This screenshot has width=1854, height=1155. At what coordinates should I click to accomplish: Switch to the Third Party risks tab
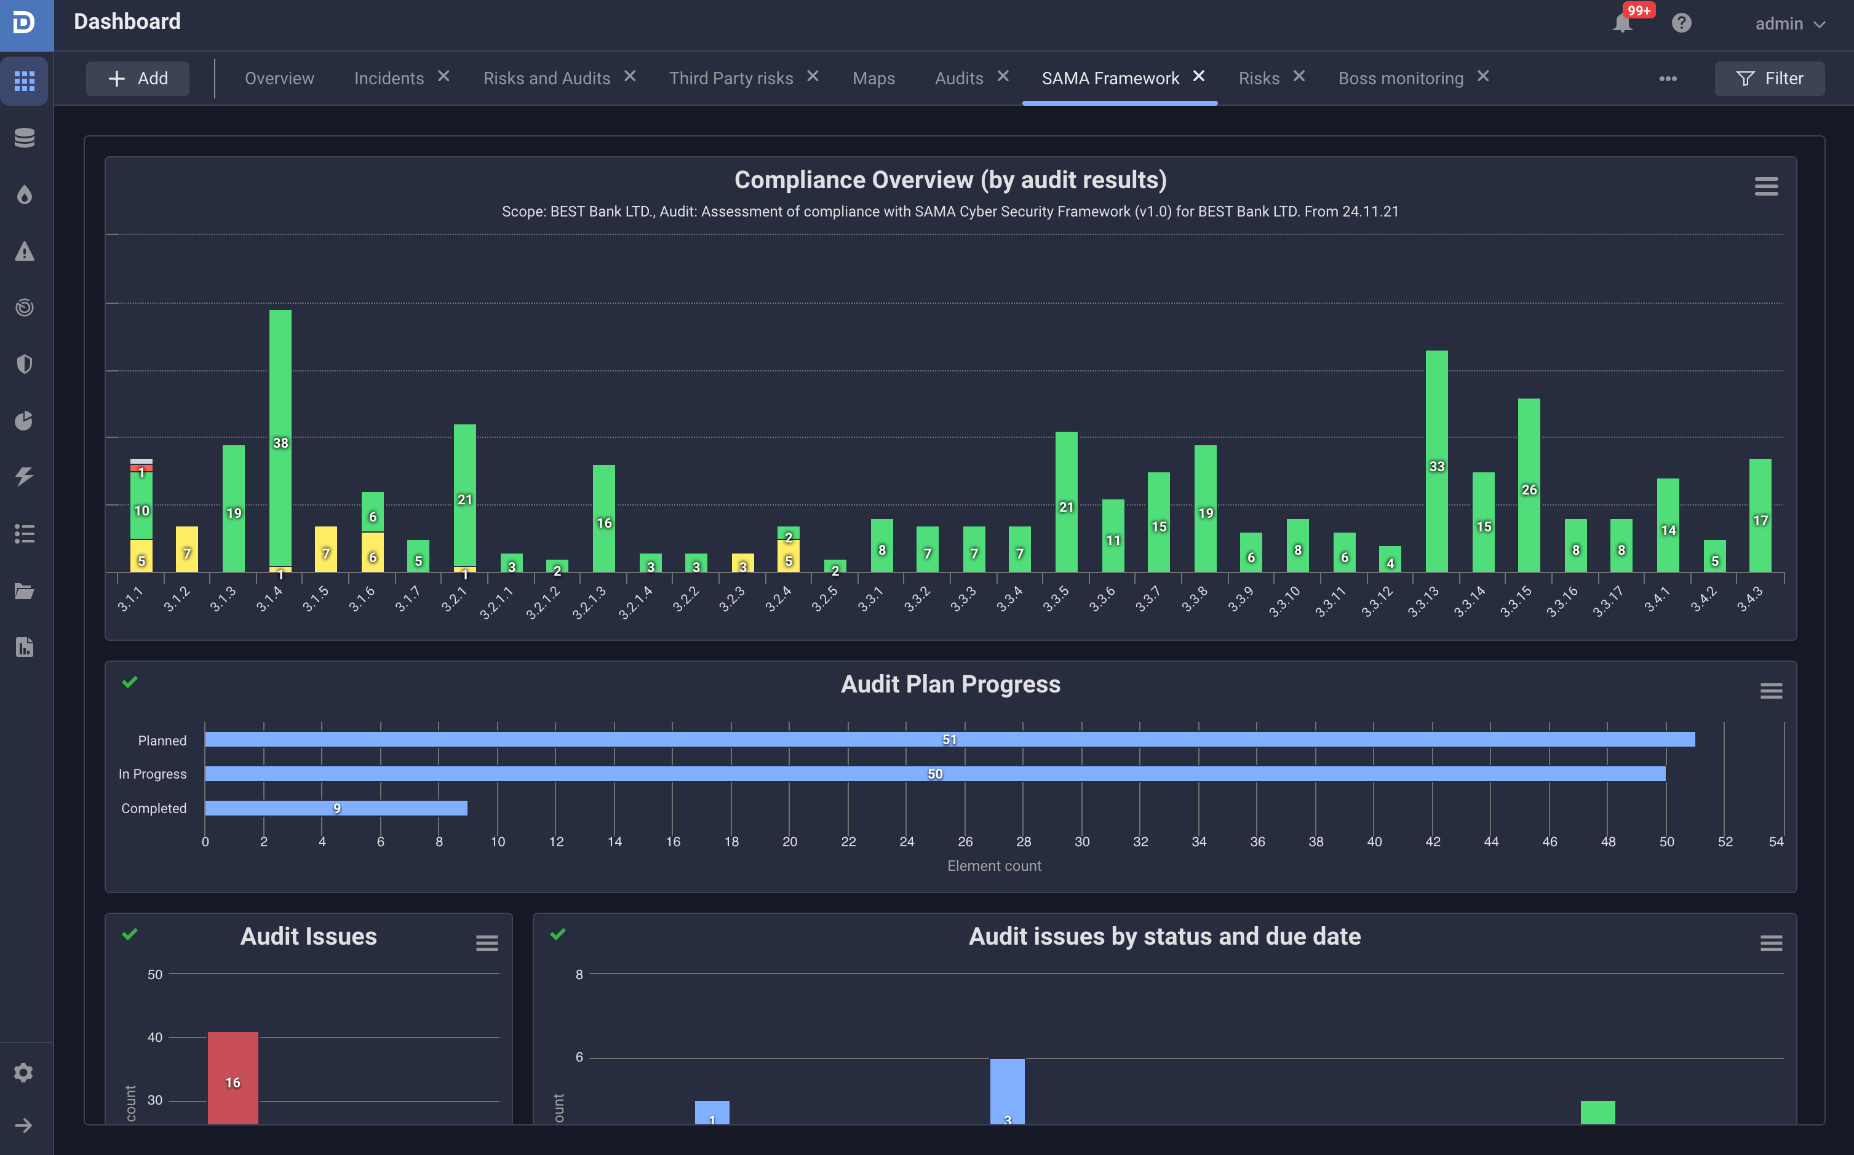coord(730,78)
